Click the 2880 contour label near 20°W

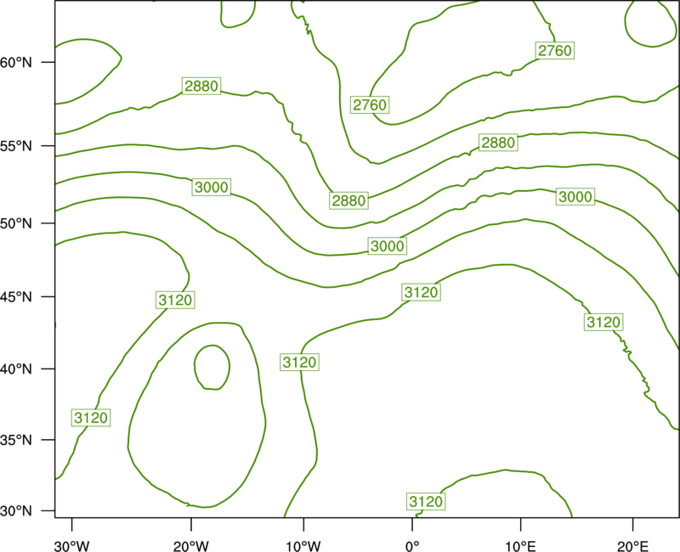pos(201,86)
